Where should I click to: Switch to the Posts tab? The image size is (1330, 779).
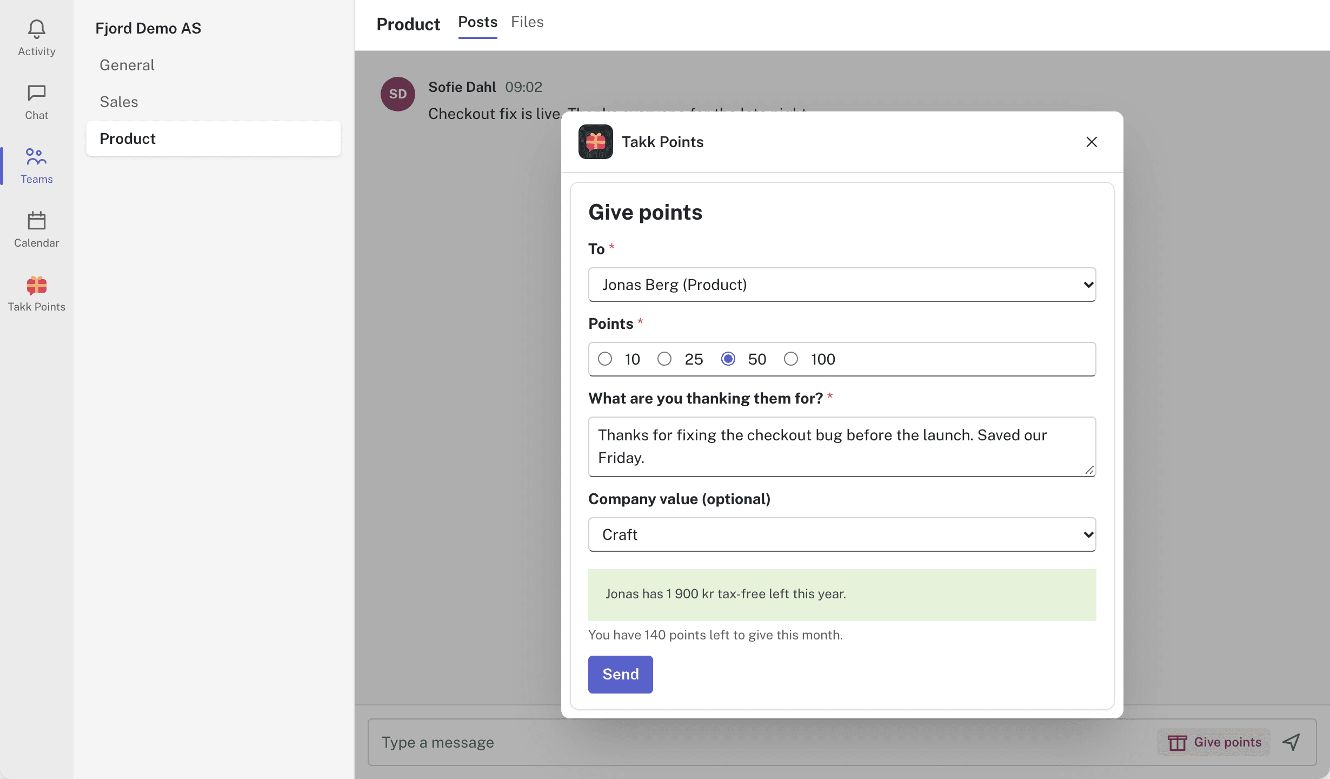pos(477,23)
